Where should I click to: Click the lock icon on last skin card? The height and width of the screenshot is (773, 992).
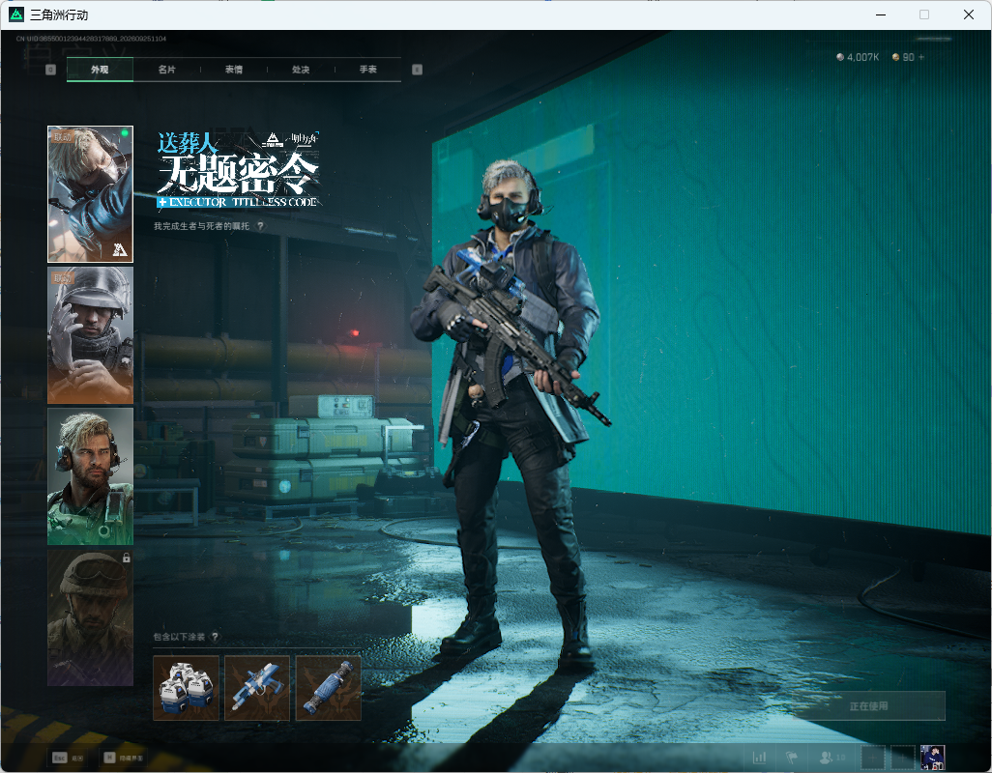[127, 558]
